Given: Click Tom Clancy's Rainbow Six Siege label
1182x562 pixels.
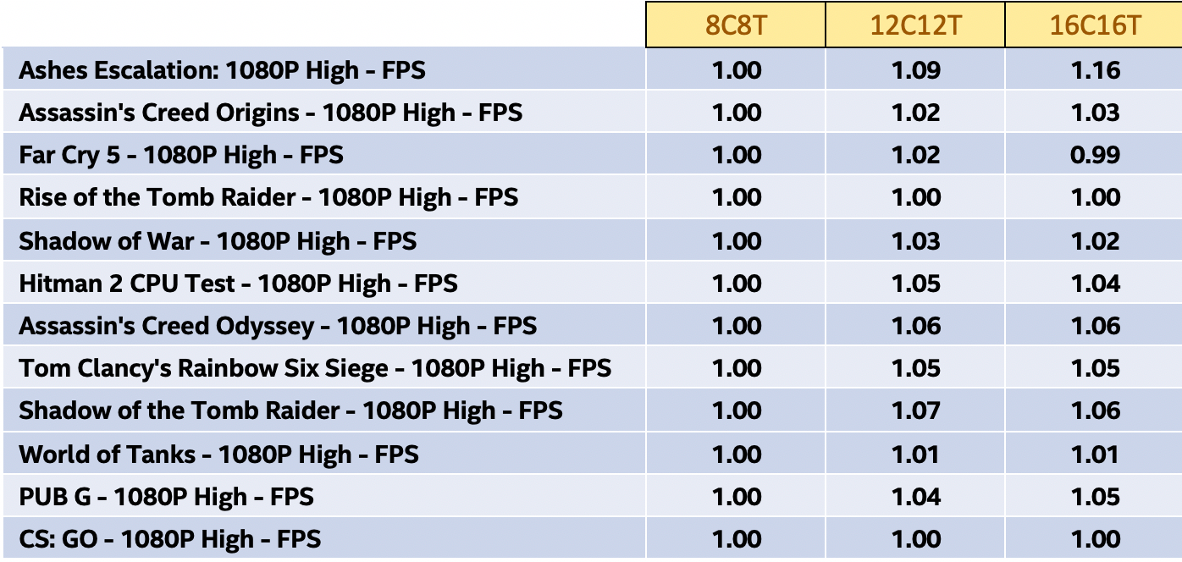Looking at the screenshot, I should [x=315, y=369].
